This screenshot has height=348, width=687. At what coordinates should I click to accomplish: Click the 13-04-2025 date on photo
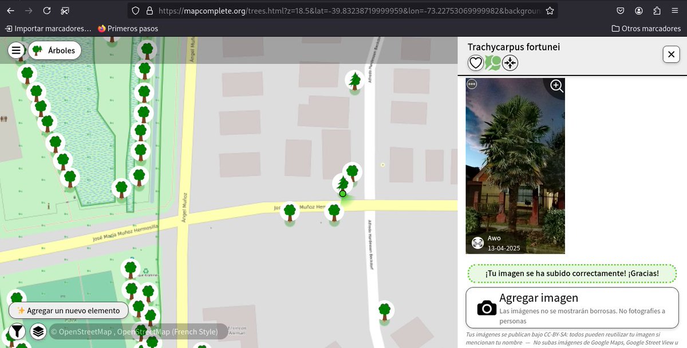[x=504, y=248]
